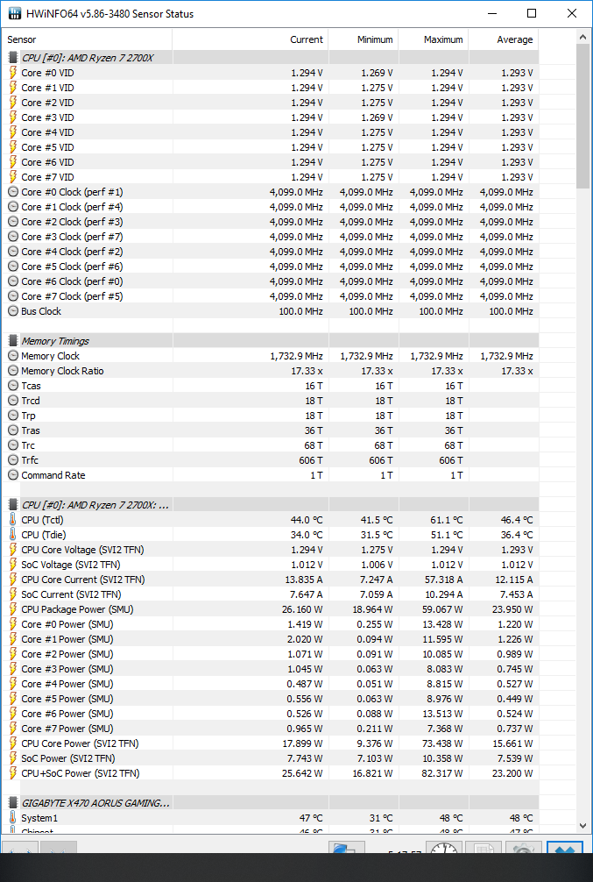The width and height of the screenshot is (593, 882).
Task: Click the lightning icon next to Core #2 Power (SMU)
Action: (x=13, y=654)
